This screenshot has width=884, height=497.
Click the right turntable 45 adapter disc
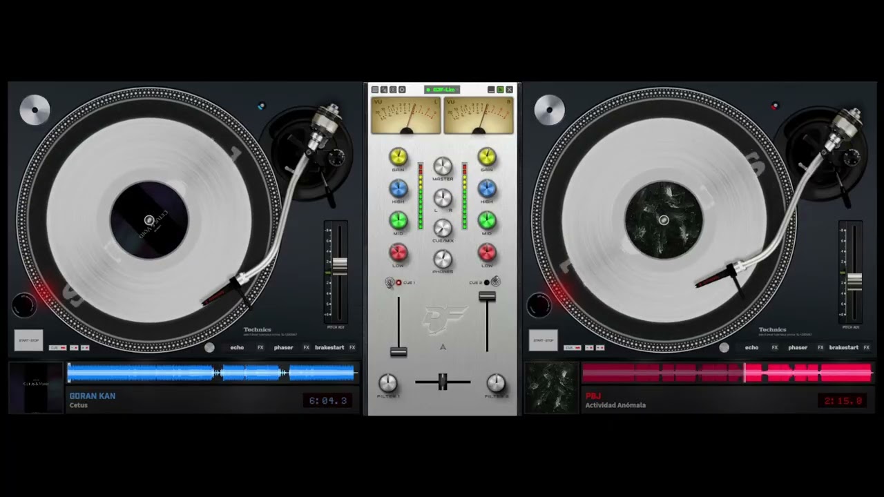(550, 110)
